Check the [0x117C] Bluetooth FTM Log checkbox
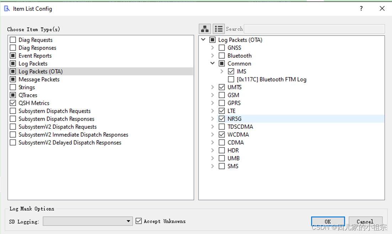 point(231,79)
